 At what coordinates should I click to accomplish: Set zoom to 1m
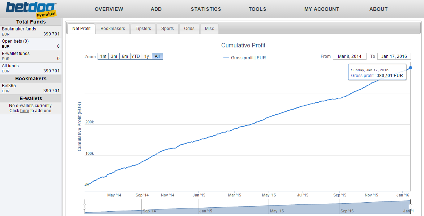103,56
